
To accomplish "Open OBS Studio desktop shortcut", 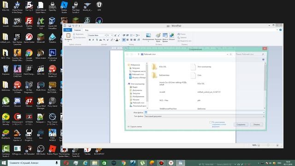I will [41, 150].
